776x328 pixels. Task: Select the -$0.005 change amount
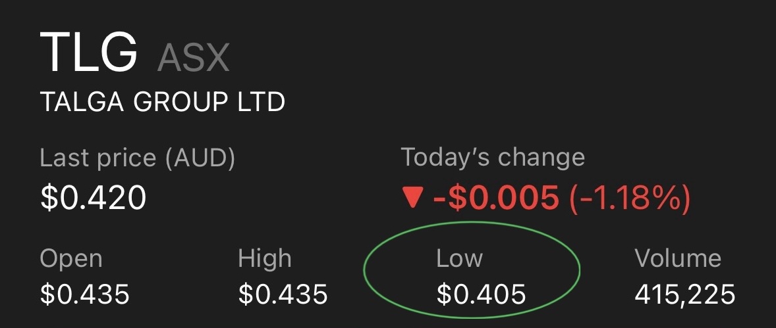point(496,199)
